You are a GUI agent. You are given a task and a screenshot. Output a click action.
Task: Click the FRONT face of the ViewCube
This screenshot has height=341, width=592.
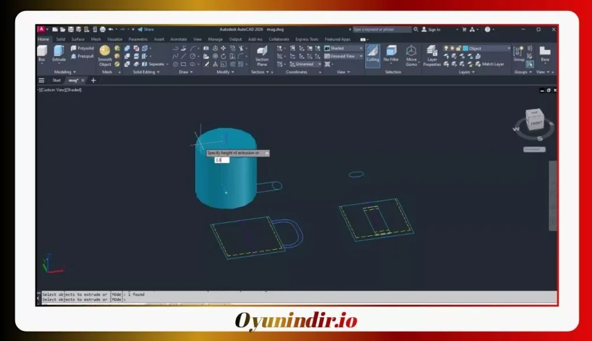[536, 123]
